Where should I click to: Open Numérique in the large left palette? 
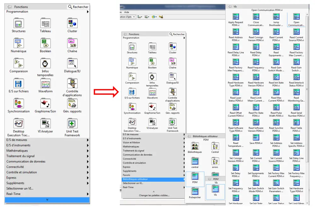[x=19, y=43]
